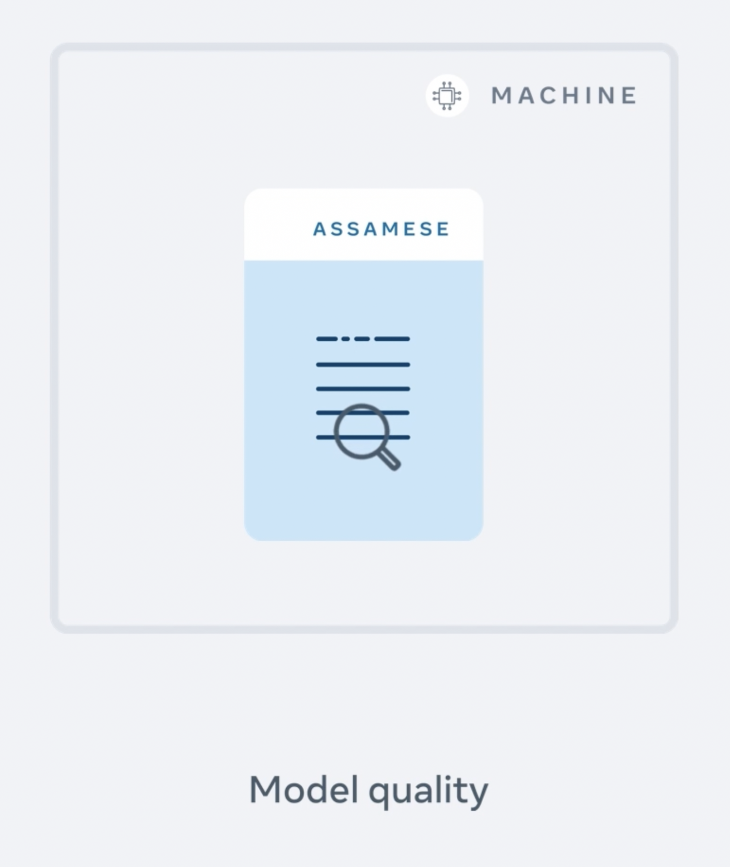Screen dimensions: 730x867
Task: Select the MACHINE label
Action: [564, 96]
